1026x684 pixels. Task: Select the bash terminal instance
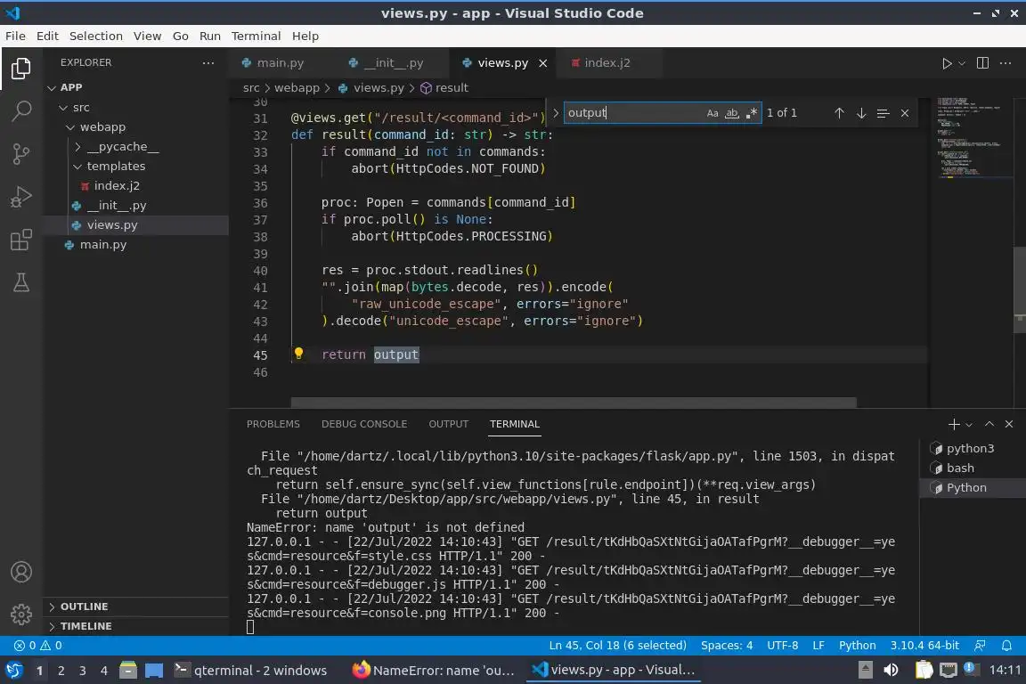[973, 468]
